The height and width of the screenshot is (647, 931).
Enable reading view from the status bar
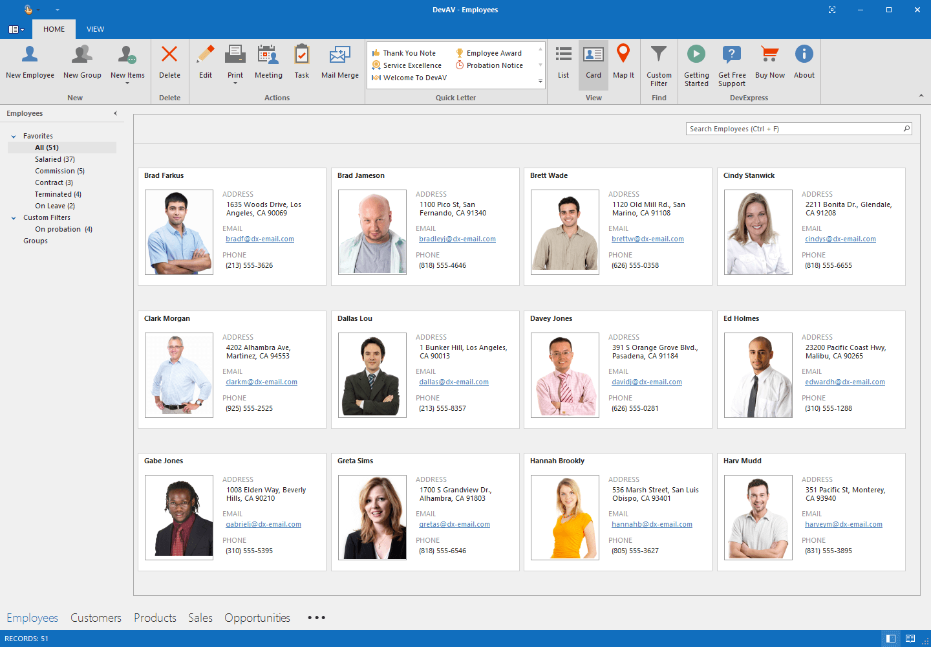tap(910, 639)
